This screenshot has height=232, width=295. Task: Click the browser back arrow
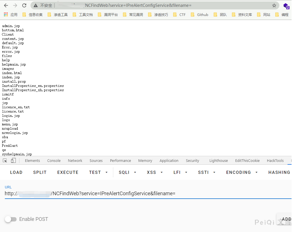point(6,5)
